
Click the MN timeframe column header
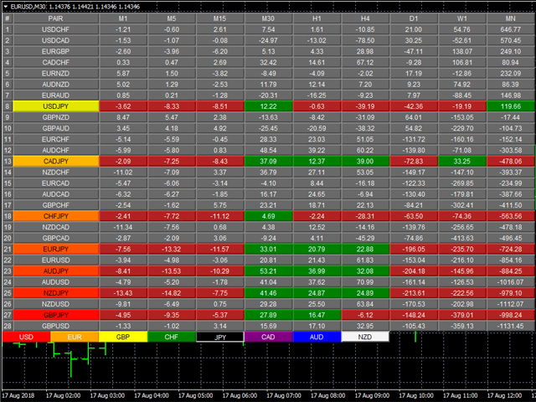click(510, 18)
